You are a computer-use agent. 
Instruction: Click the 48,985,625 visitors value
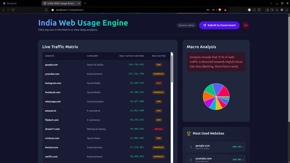click(137, 129)
